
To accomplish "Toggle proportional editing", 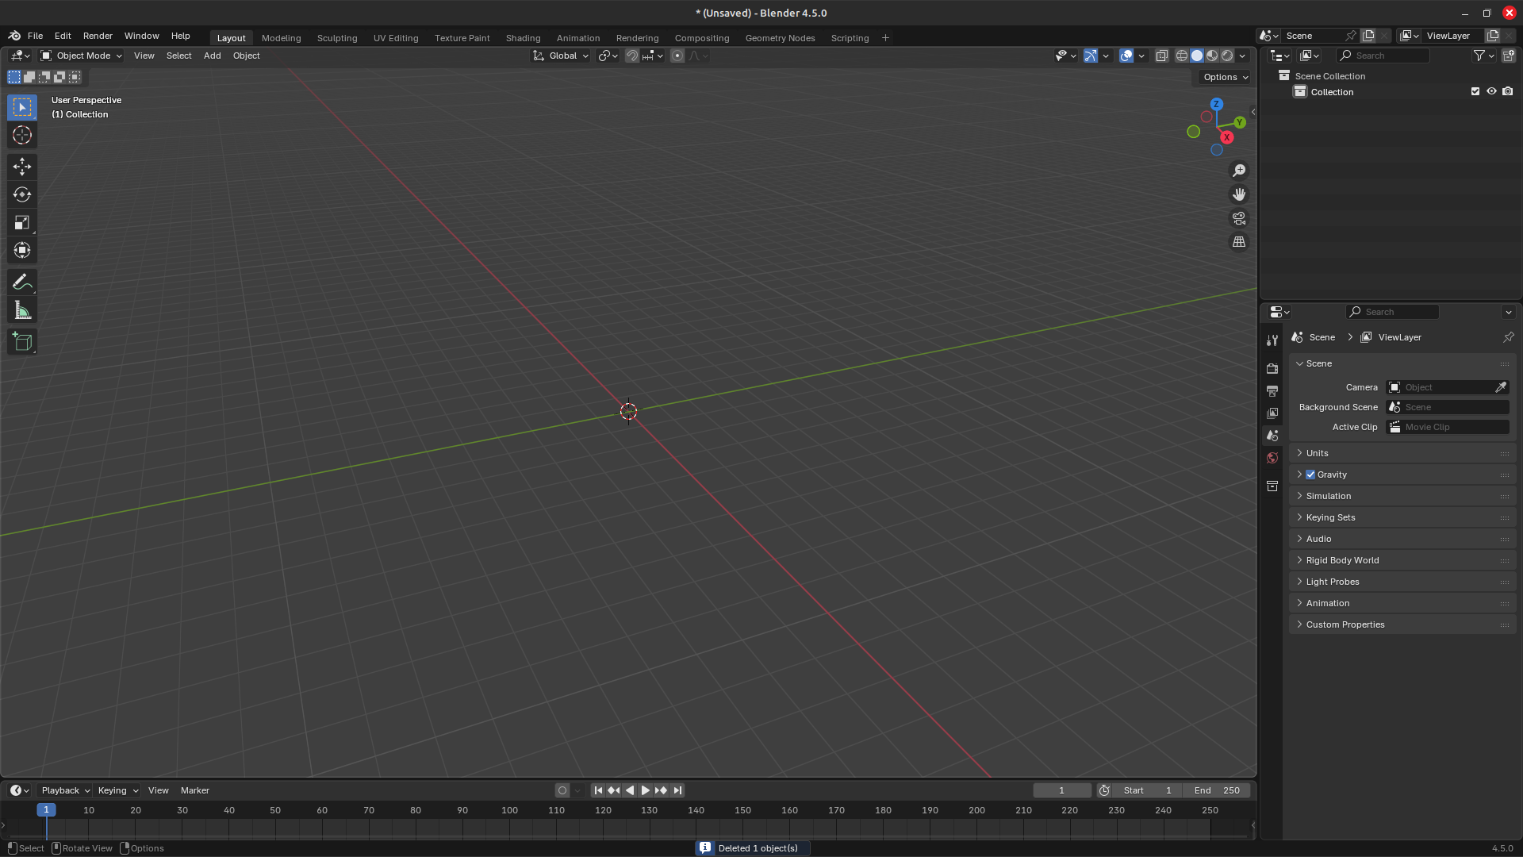I will point(677,56).
